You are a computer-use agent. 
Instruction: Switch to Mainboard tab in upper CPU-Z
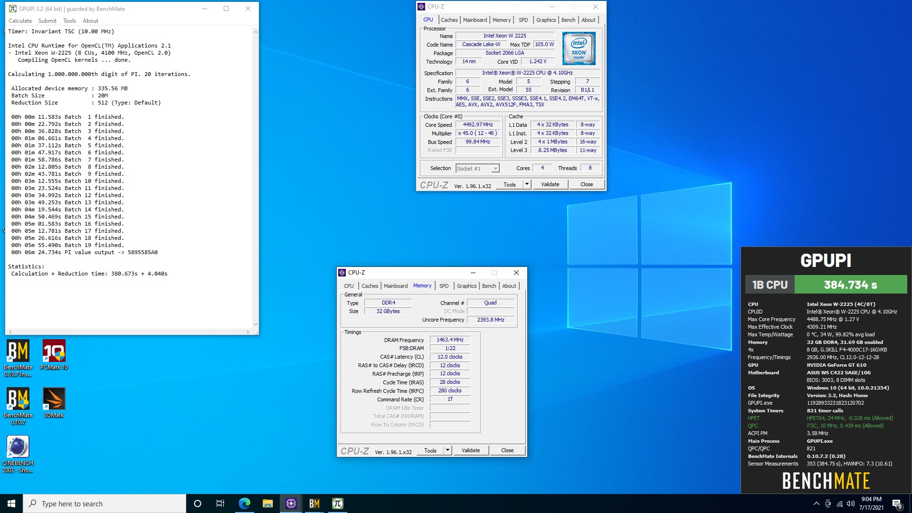coord(475,20)
